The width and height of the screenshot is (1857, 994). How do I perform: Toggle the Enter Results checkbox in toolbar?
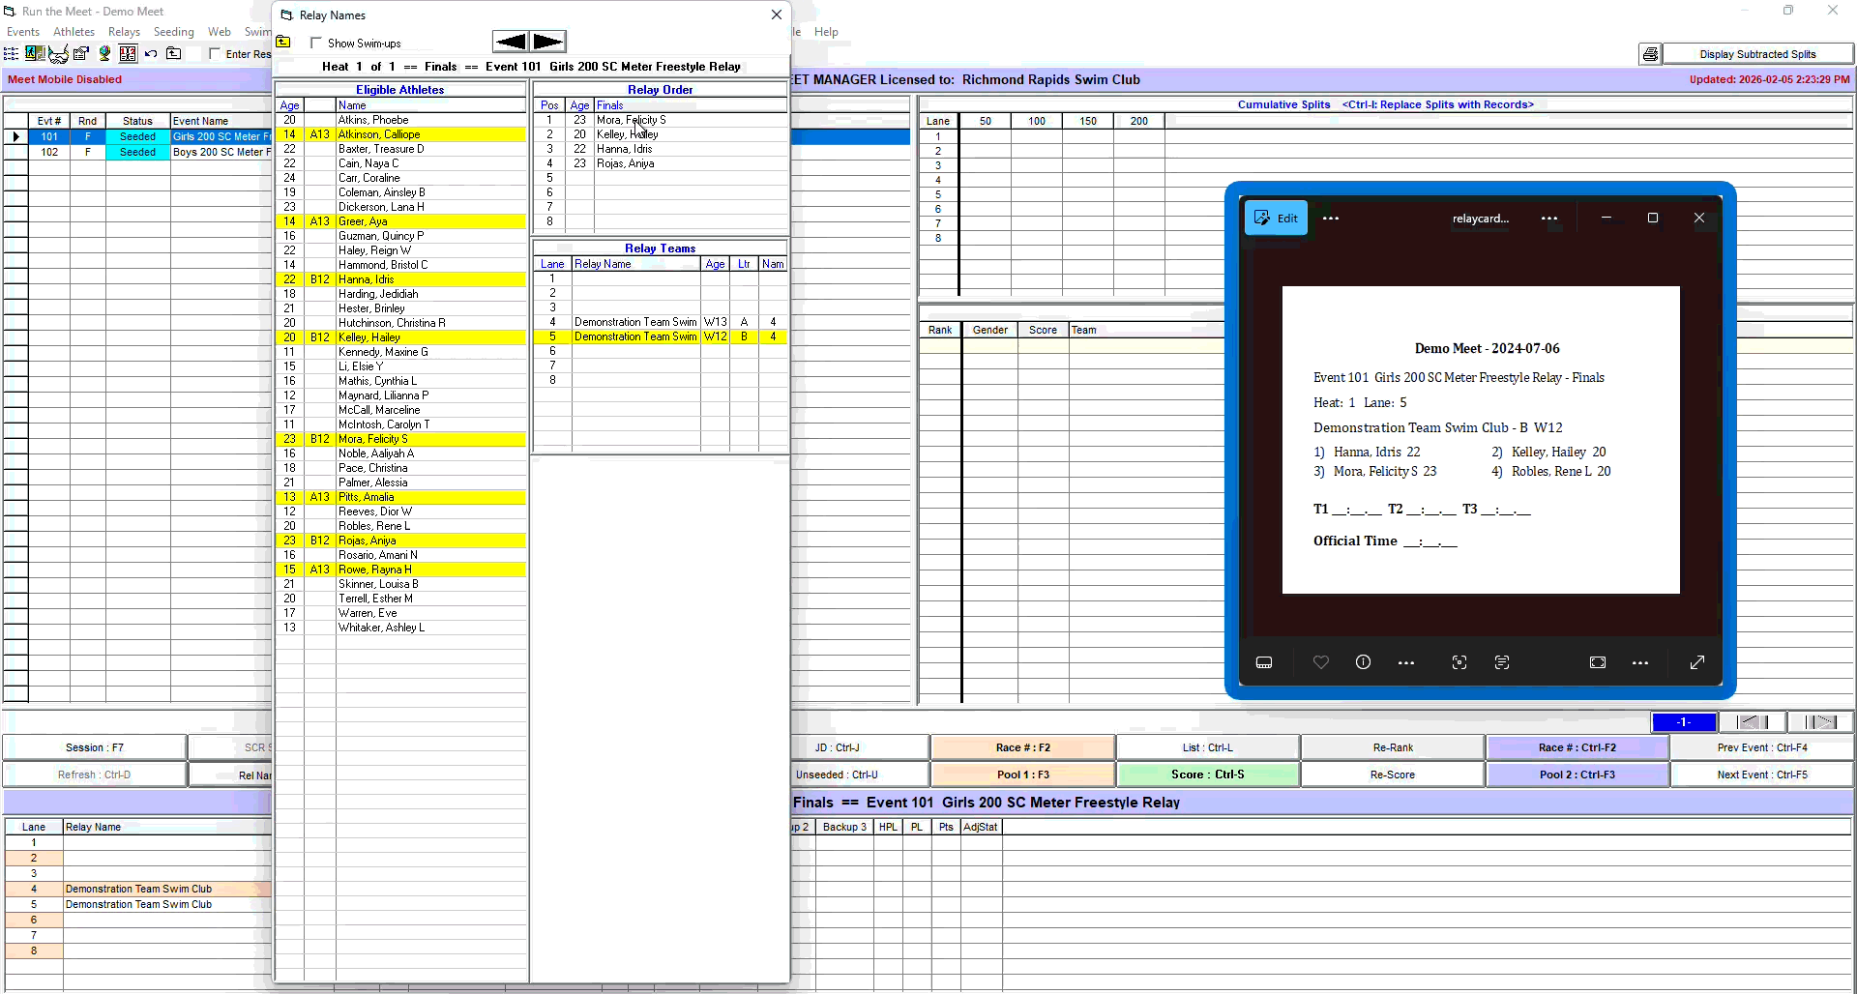(215, 54)
